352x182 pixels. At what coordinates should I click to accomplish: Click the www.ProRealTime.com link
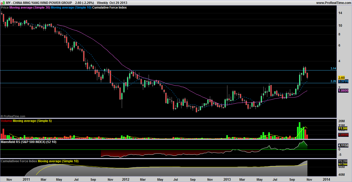click(333, 3)
